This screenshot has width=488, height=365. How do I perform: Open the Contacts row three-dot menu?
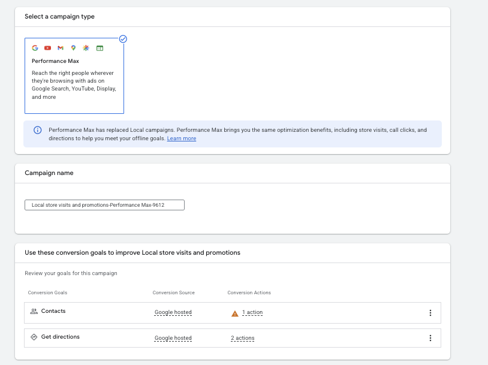430,313
